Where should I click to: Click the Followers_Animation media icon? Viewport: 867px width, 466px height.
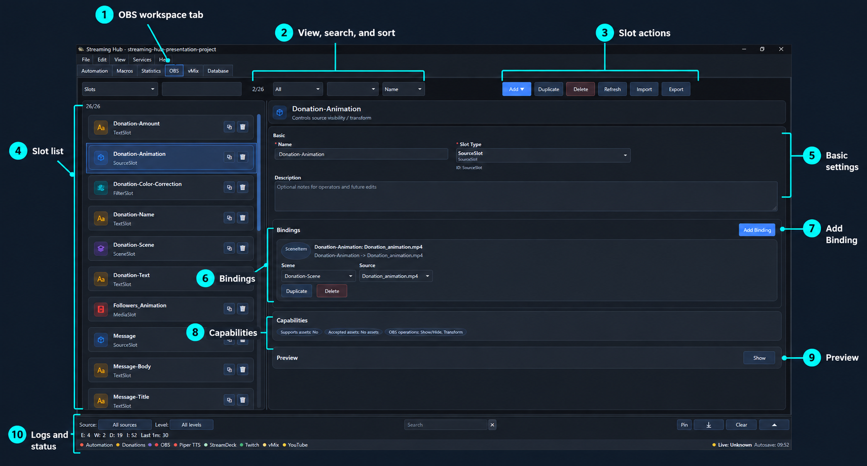tap(101, 309)
